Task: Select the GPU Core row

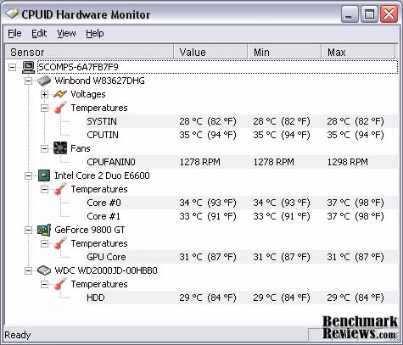Action: (242, 257)
